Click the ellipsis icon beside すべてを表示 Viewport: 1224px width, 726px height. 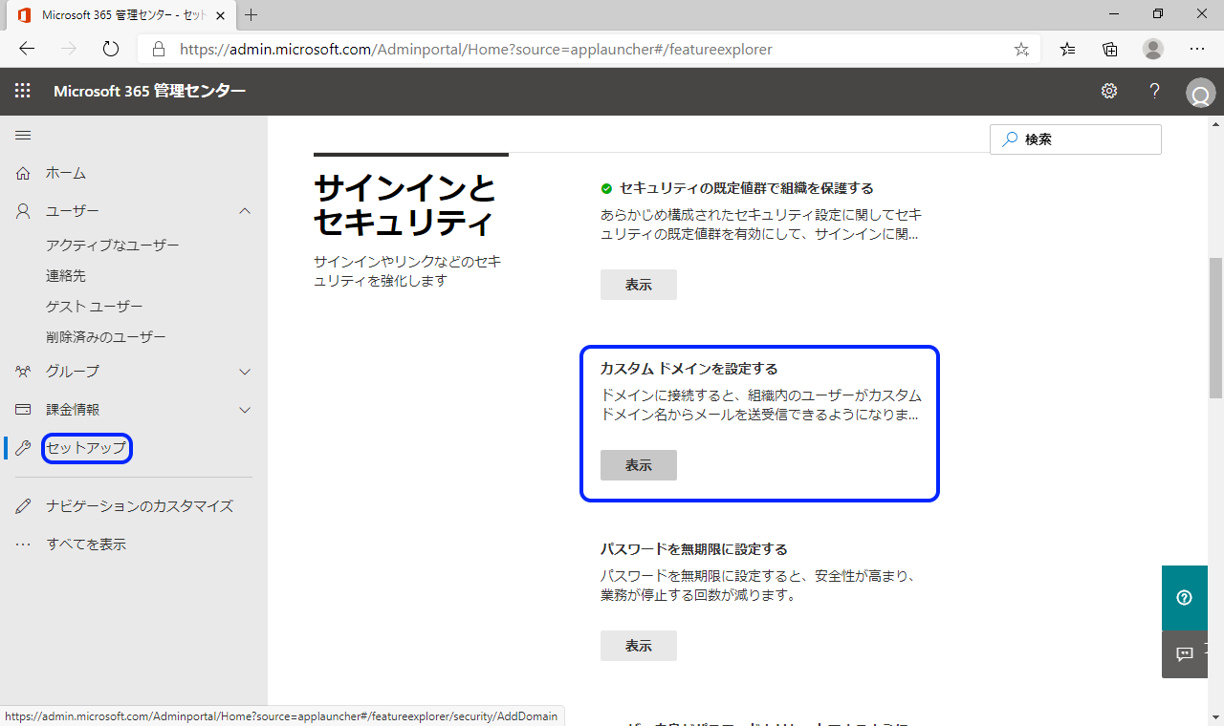(24, 544)
